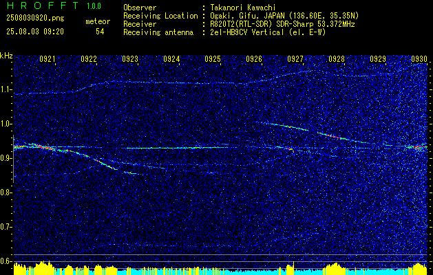Click the kHz axis unit label
This screenshot has width=433, height=275.
point(6,56)
